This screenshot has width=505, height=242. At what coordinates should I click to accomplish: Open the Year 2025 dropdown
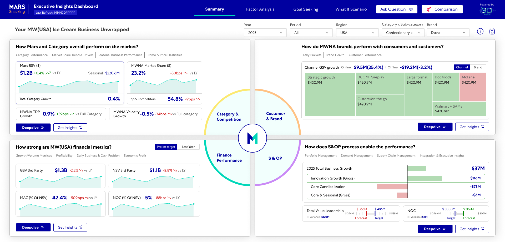[265, 33]
